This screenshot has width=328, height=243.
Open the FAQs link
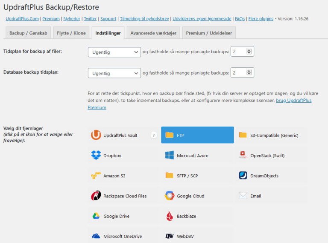point(240,19)
